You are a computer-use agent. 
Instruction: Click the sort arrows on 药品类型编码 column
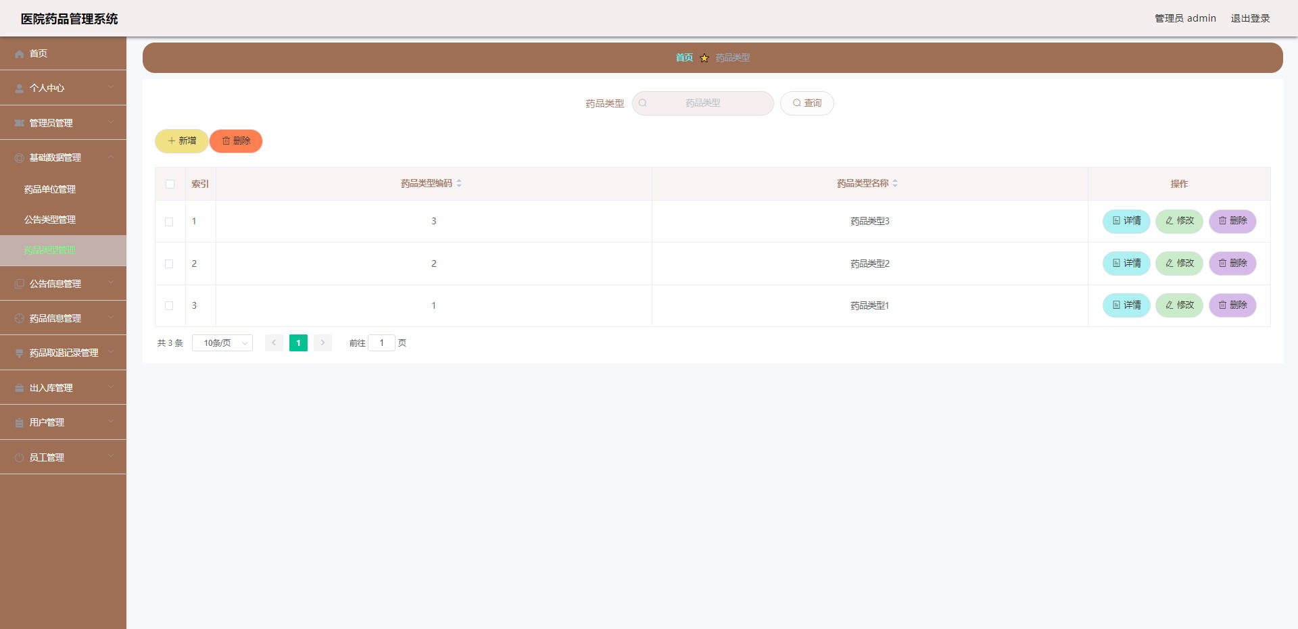tap(459, 184)
